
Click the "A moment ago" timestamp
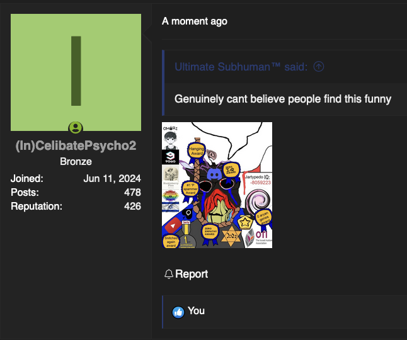[195, 21]
